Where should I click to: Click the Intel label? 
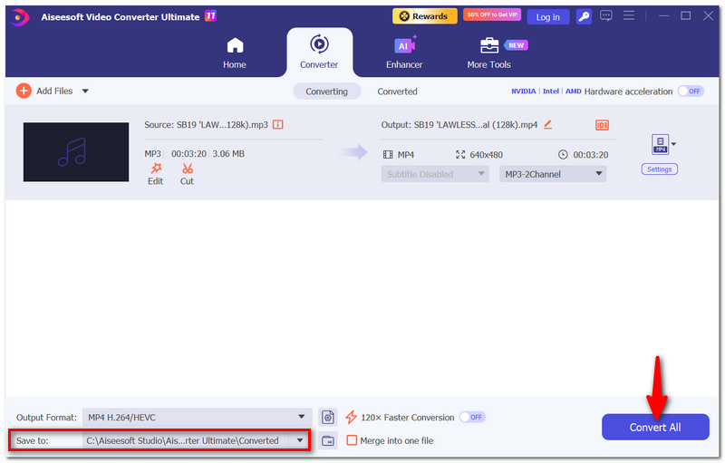click(551, 91)
